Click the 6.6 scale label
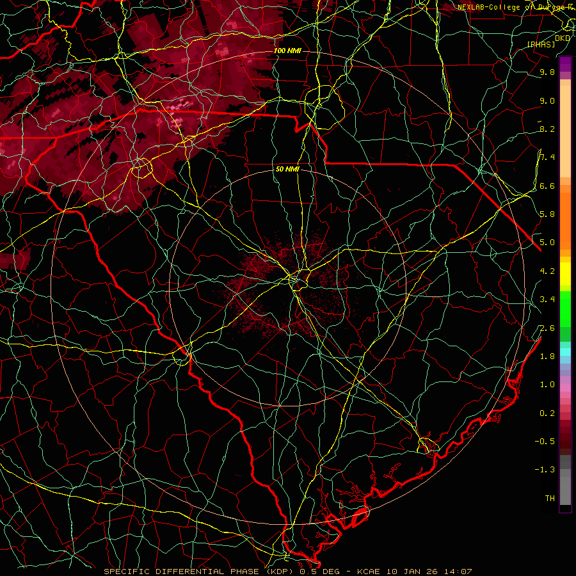This screenshot has width=576, height=576. click(547, 186)
